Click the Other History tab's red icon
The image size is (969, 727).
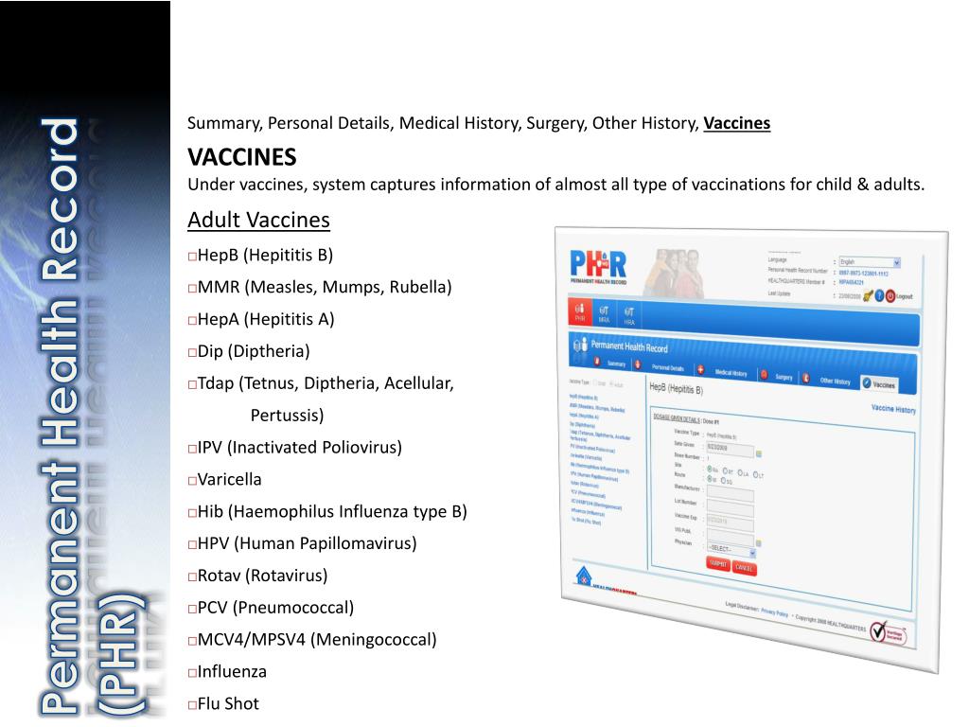pyautogui.click(x=805, y=378)
